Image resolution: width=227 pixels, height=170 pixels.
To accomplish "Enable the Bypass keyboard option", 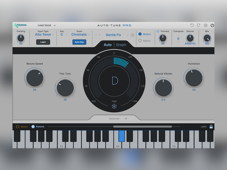I will [18, 127].
